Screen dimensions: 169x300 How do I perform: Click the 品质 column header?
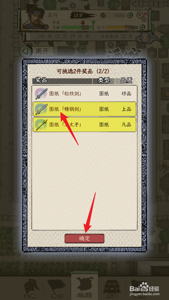coord(126,80)
